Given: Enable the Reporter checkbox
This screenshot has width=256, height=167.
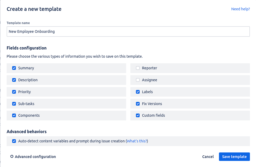Looking at the screenshot, I should [138, 68].
